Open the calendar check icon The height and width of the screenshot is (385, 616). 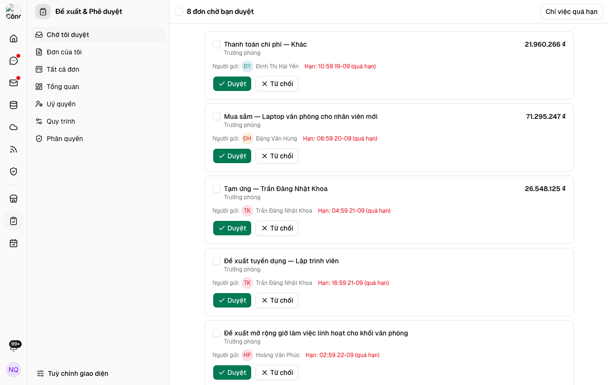pyautogui.click(x=13, y=243)
